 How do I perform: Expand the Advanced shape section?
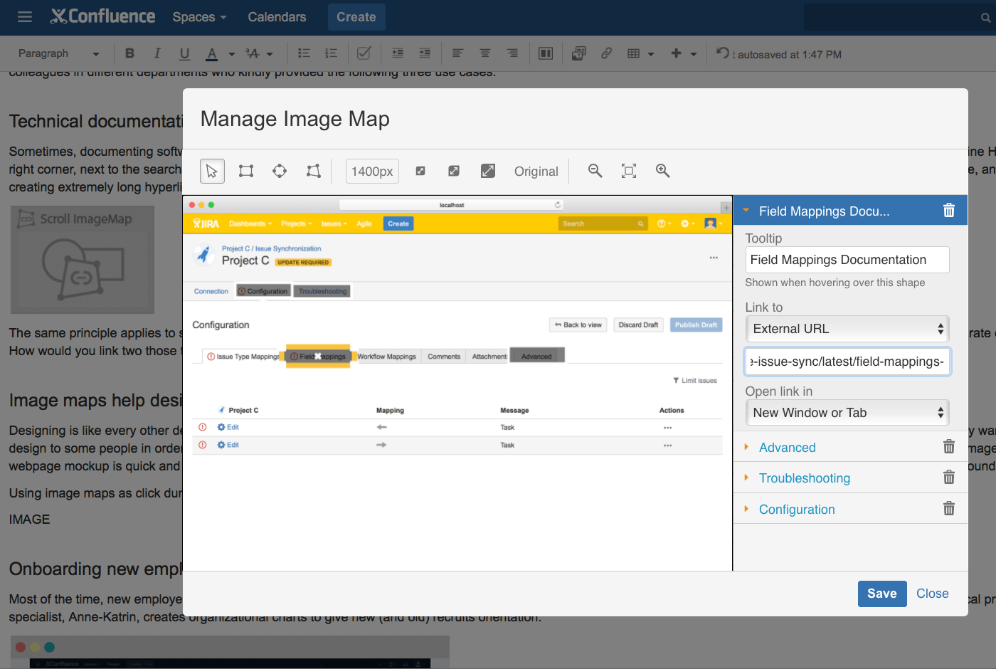tap(746, 447)
